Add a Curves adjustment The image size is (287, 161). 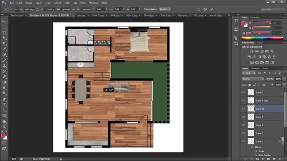[262, 51]
